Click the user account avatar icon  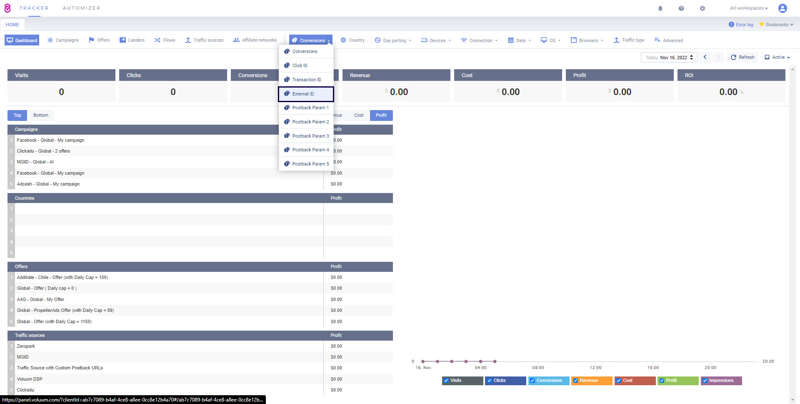click(x=782, y=8)
